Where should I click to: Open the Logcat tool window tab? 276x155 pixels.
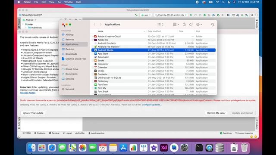coord(67,133)
